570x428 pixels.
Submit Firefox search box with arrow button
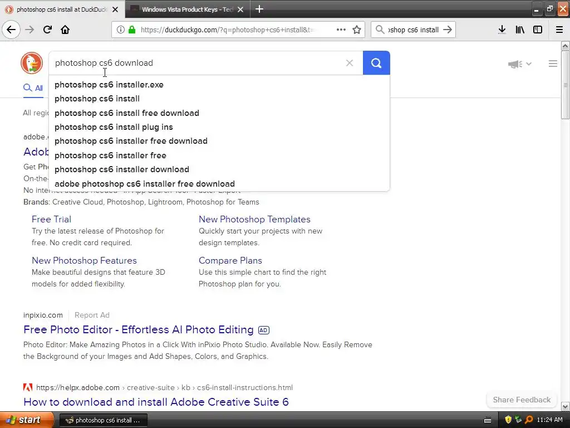pyautogui.click(x=448, y=30)
